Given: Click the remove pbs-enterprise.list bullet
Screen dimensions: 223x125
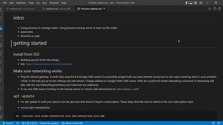Looking at the screenshot, I should pyautogui.click(x=35, y=108).
